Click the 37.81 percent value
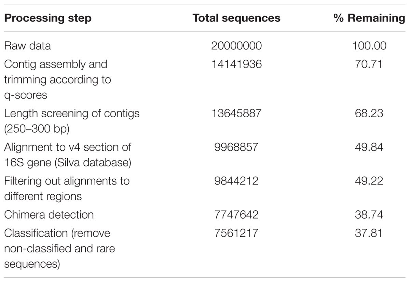Screen dimensions: 410x282 pyautogui.click(x=369, y=233)
